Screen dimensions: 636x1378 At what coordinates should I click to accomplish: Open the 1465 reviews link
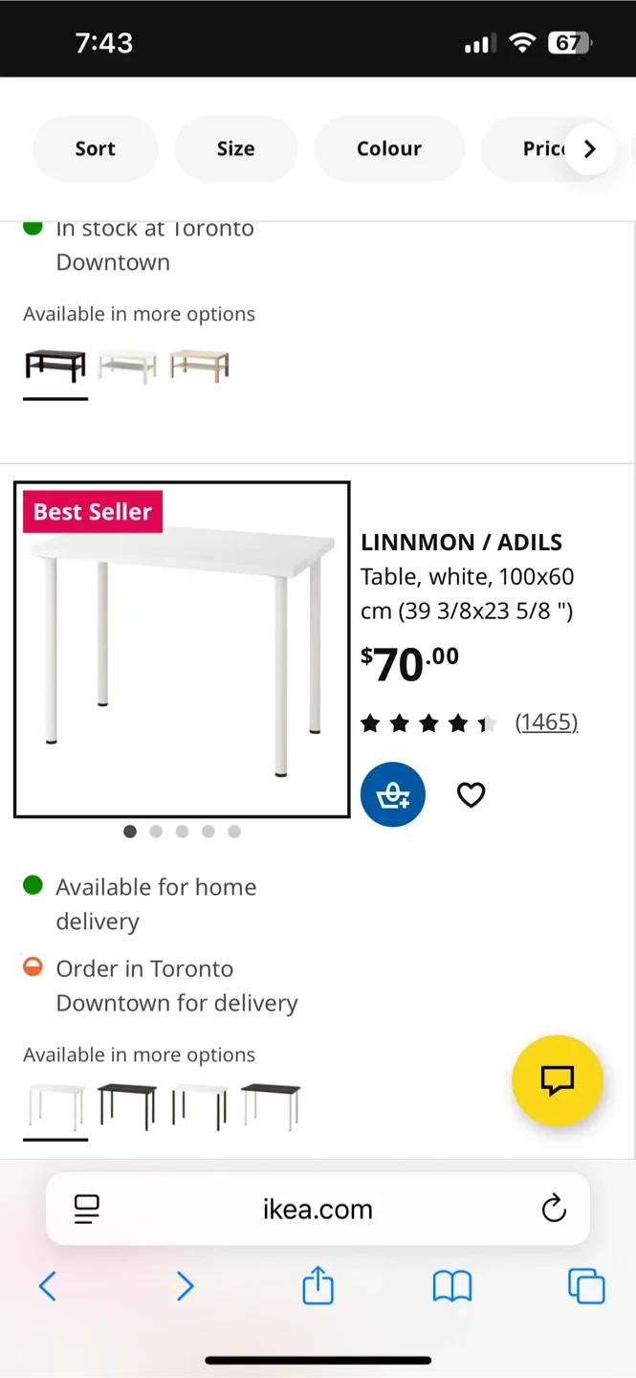(546, 722)
